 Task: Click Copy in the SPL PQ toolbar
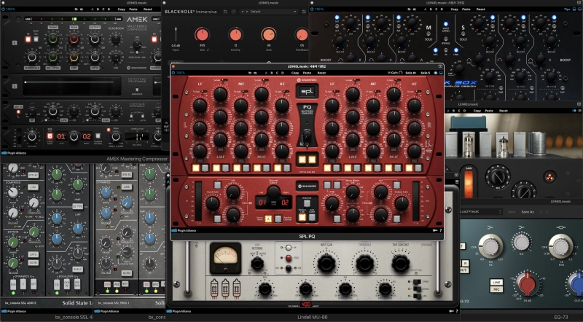[x=295, y=73]
